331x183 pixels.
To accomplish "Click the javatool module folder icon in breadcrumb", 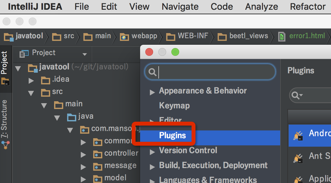I will click(9, 37).
